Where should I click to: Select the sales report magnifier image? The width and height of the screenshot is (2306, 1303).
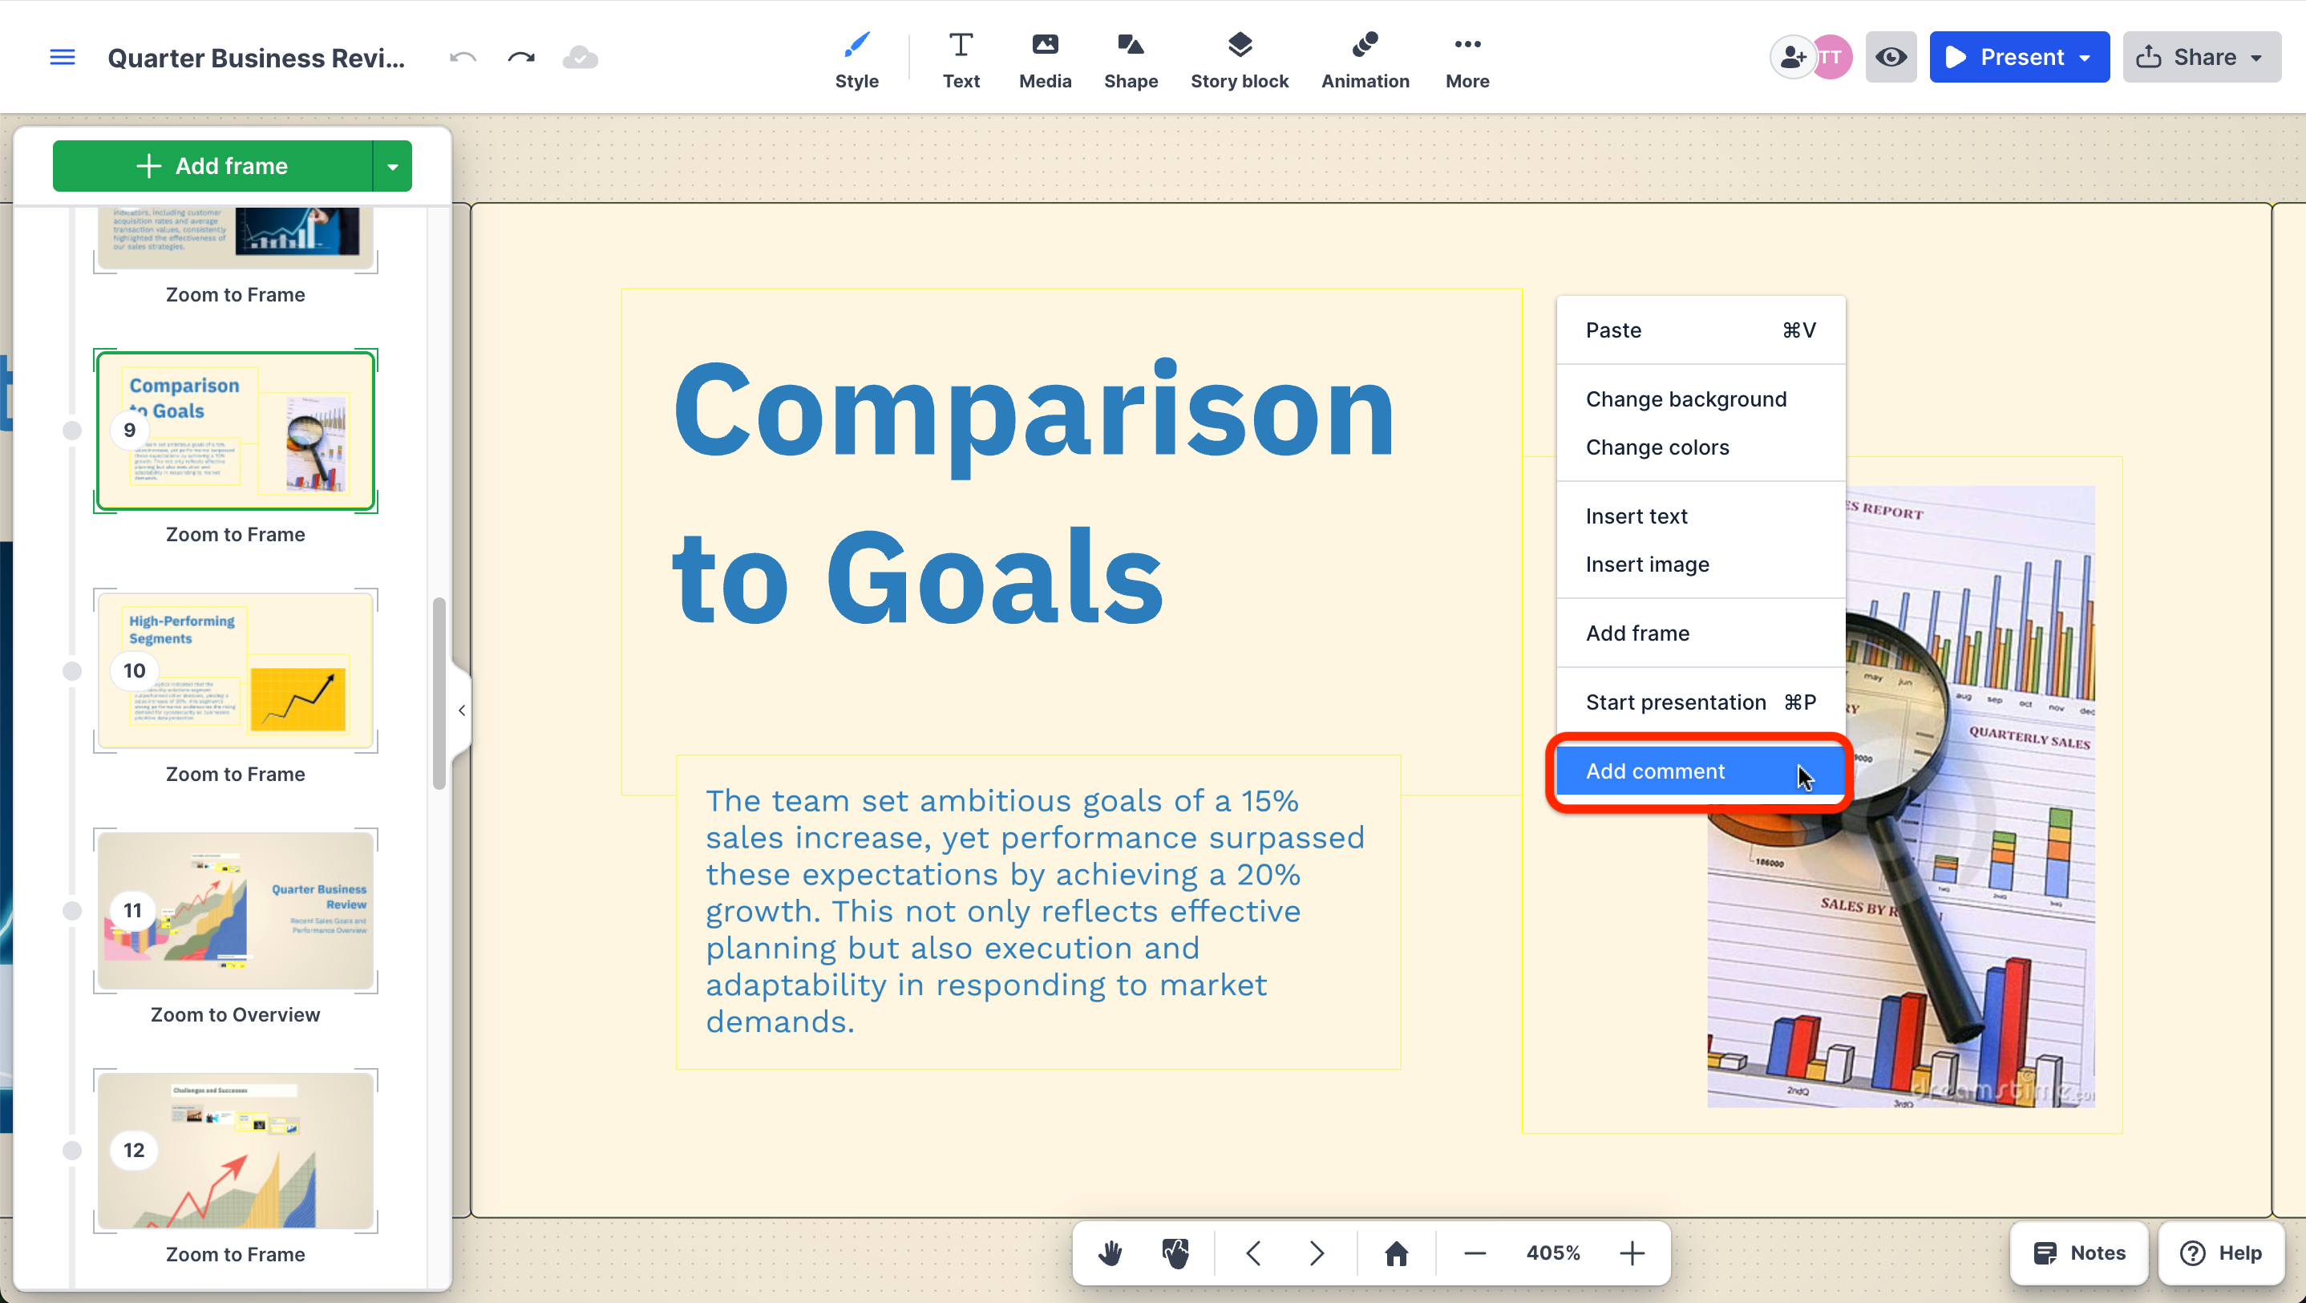(1900, 797)
